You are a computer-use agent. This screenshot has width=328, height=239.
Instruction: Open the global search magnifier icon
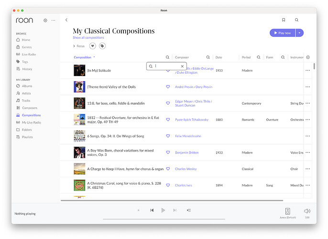pos(296,20)
